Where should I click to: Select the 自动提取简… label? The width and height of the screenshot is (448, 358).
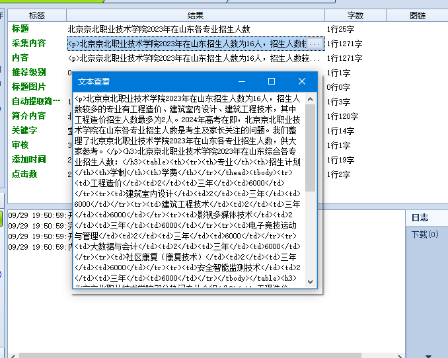pos(36,101)
